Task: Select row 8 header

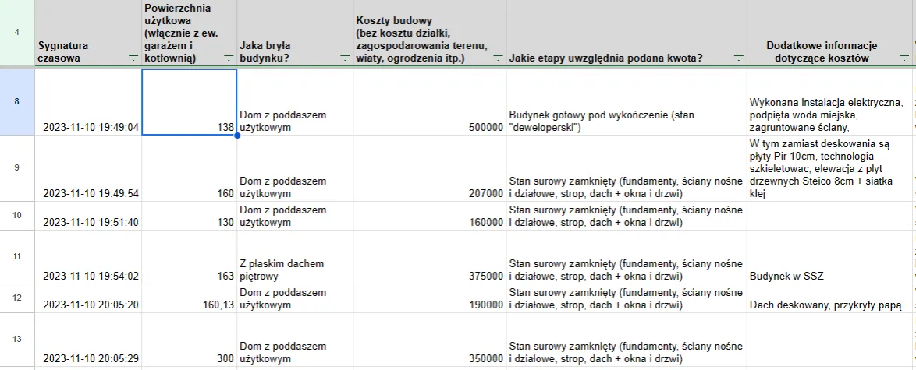Action: point(17,102)
